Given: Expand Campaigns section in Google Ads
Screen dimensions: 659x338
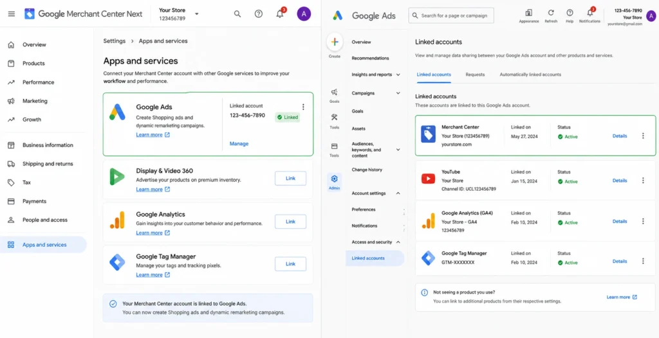Looking at the screenshot, I should coord(398,93).
